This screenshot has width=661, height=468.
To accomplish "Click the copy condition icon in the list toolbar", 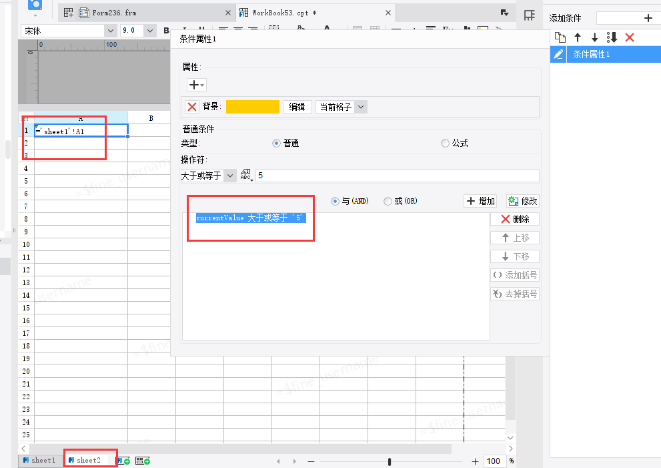I will [560, 38].
